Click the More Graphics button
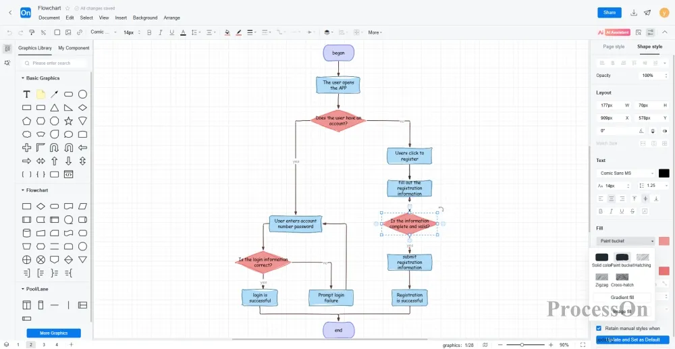 53,333
